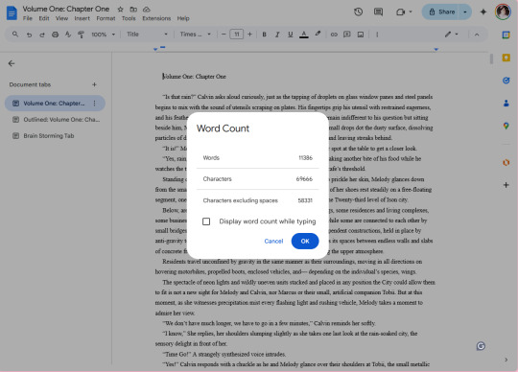Decrease the font size

coord(224,35)
